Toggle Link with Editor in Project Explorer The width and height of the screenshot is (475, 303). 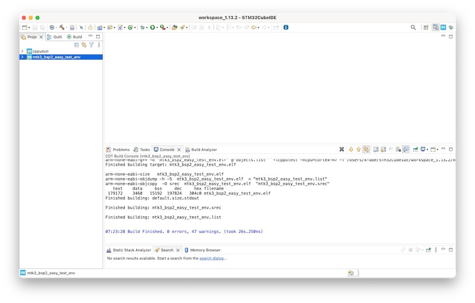coord(84,45)
